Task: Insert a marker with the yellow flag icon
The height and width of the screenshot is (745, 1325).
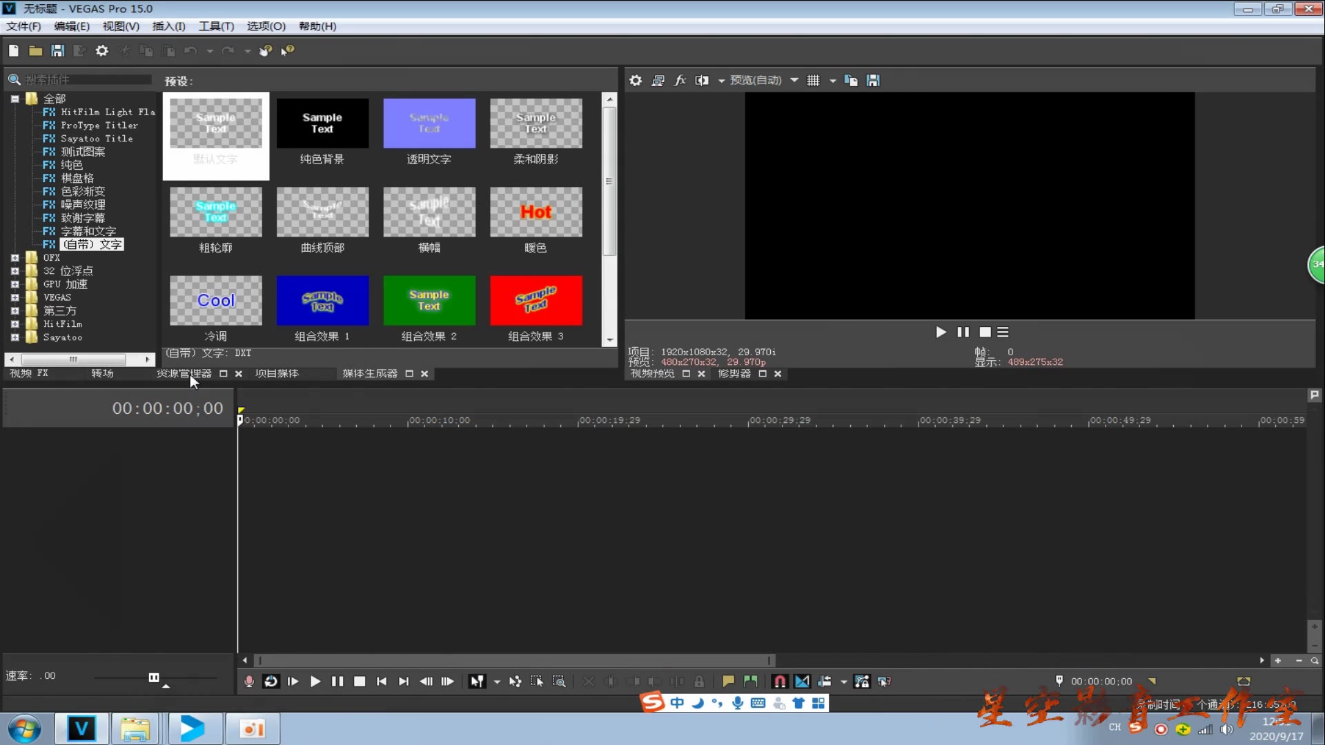Action: click(728, 682)
